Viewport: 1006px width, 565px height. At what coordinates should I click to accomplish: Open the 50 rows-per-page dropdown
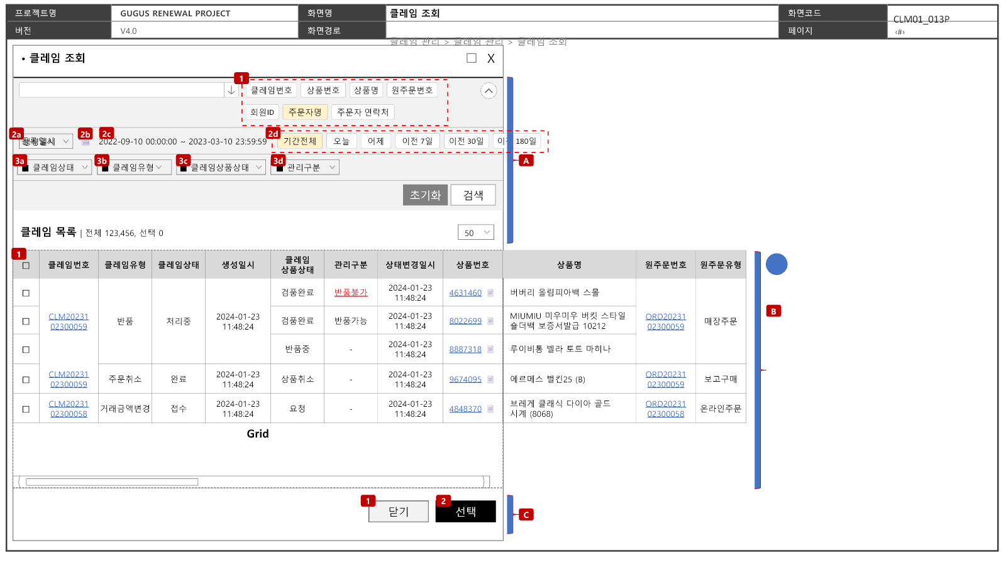tap(476, 233)
